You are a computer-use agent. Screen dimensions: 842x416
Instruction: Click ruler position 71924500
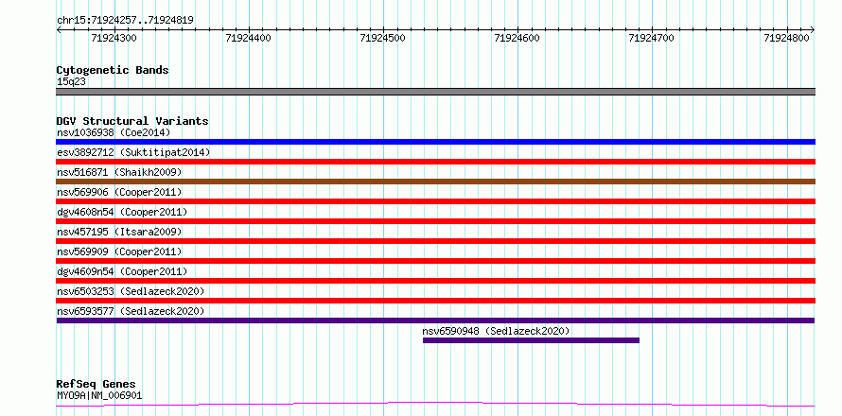click(383, 38)
